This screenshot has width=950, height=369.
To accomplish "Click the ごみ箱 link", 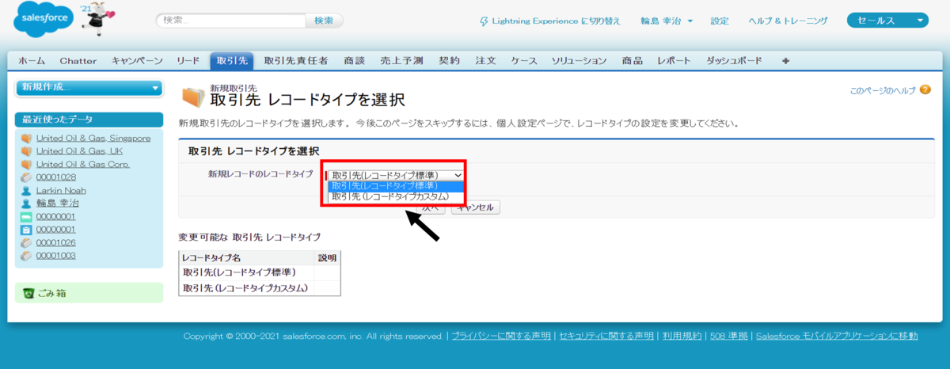I will [x=51, y=293].
